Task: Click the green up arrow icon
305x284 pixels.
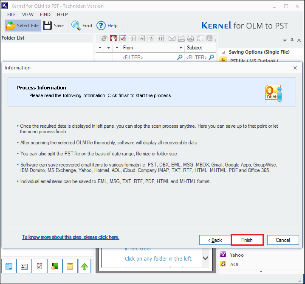Action: 85,266
